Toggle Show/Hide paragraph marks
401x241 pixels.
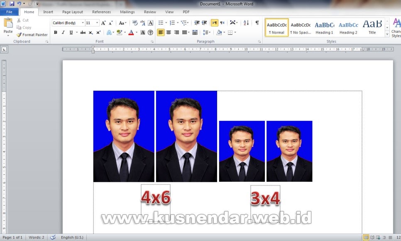pos(257,23)
